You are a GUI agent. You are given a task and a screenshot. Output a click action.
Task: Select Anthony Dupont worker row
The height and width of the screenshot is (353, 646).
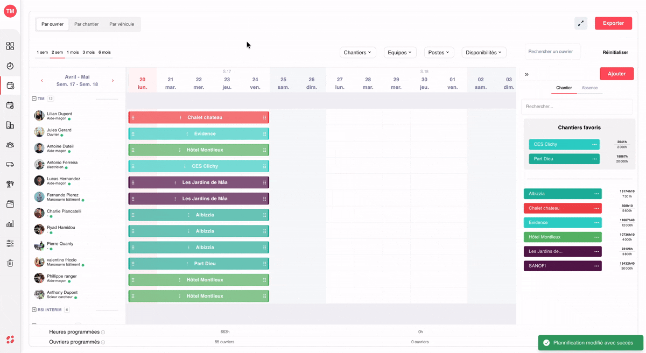coord(78,294)
